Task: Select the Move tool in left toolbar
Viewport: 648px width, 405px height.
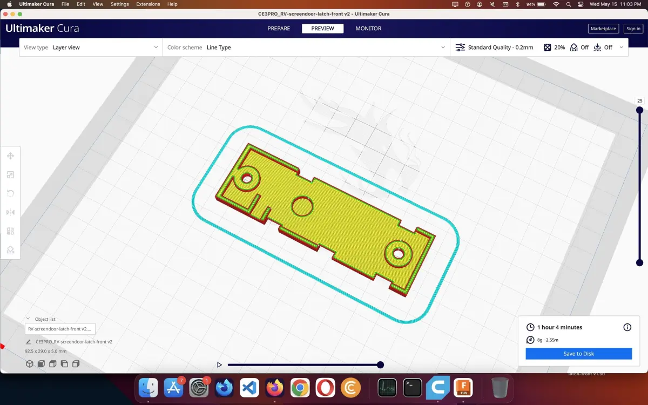Action: [x=10, y=156]
